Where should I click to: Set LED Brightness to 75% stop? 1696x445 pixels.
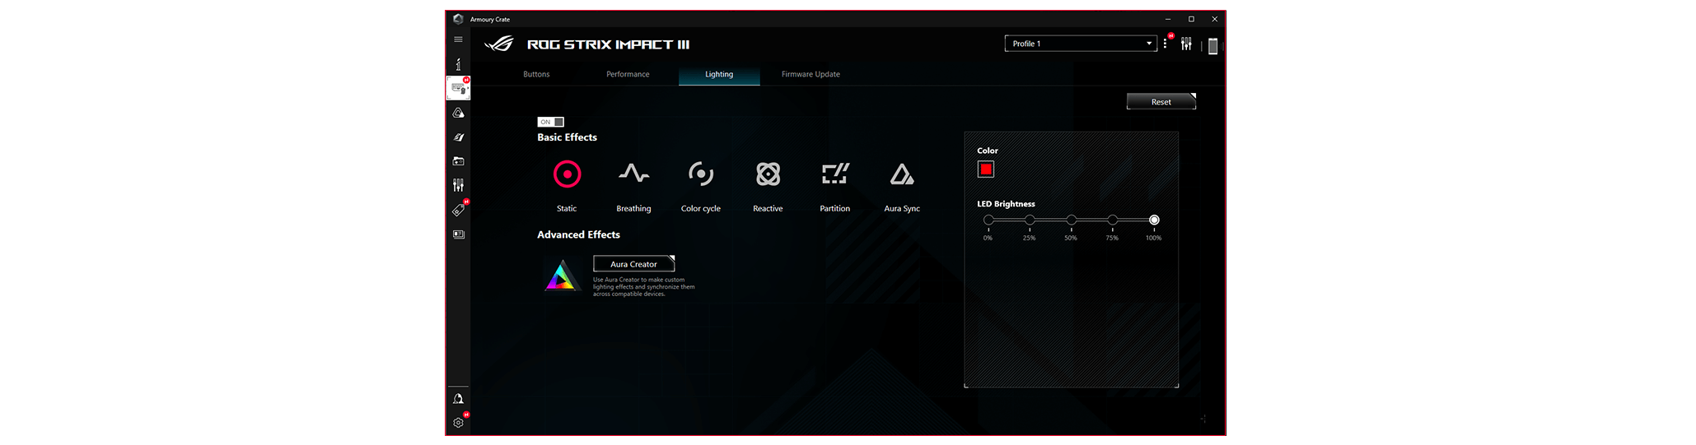pyautogui.click(x=1113, y=220)
